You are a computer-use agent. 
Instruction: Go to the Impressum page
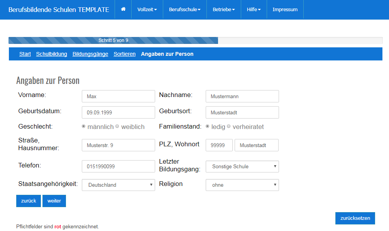tap(285, 10)
